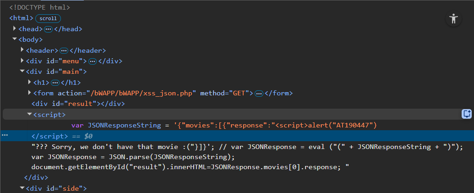
Task: Click the scroll badge next to html
Action: point(48,18)
